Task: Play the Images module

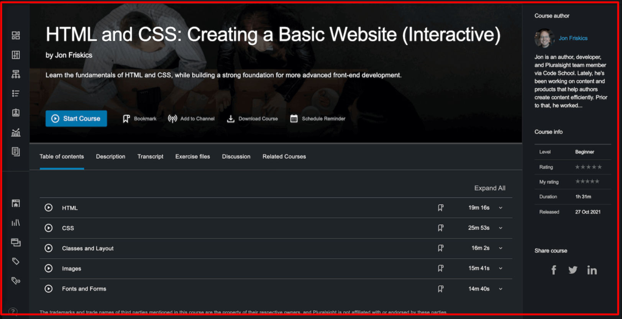Action: point(49,268)
